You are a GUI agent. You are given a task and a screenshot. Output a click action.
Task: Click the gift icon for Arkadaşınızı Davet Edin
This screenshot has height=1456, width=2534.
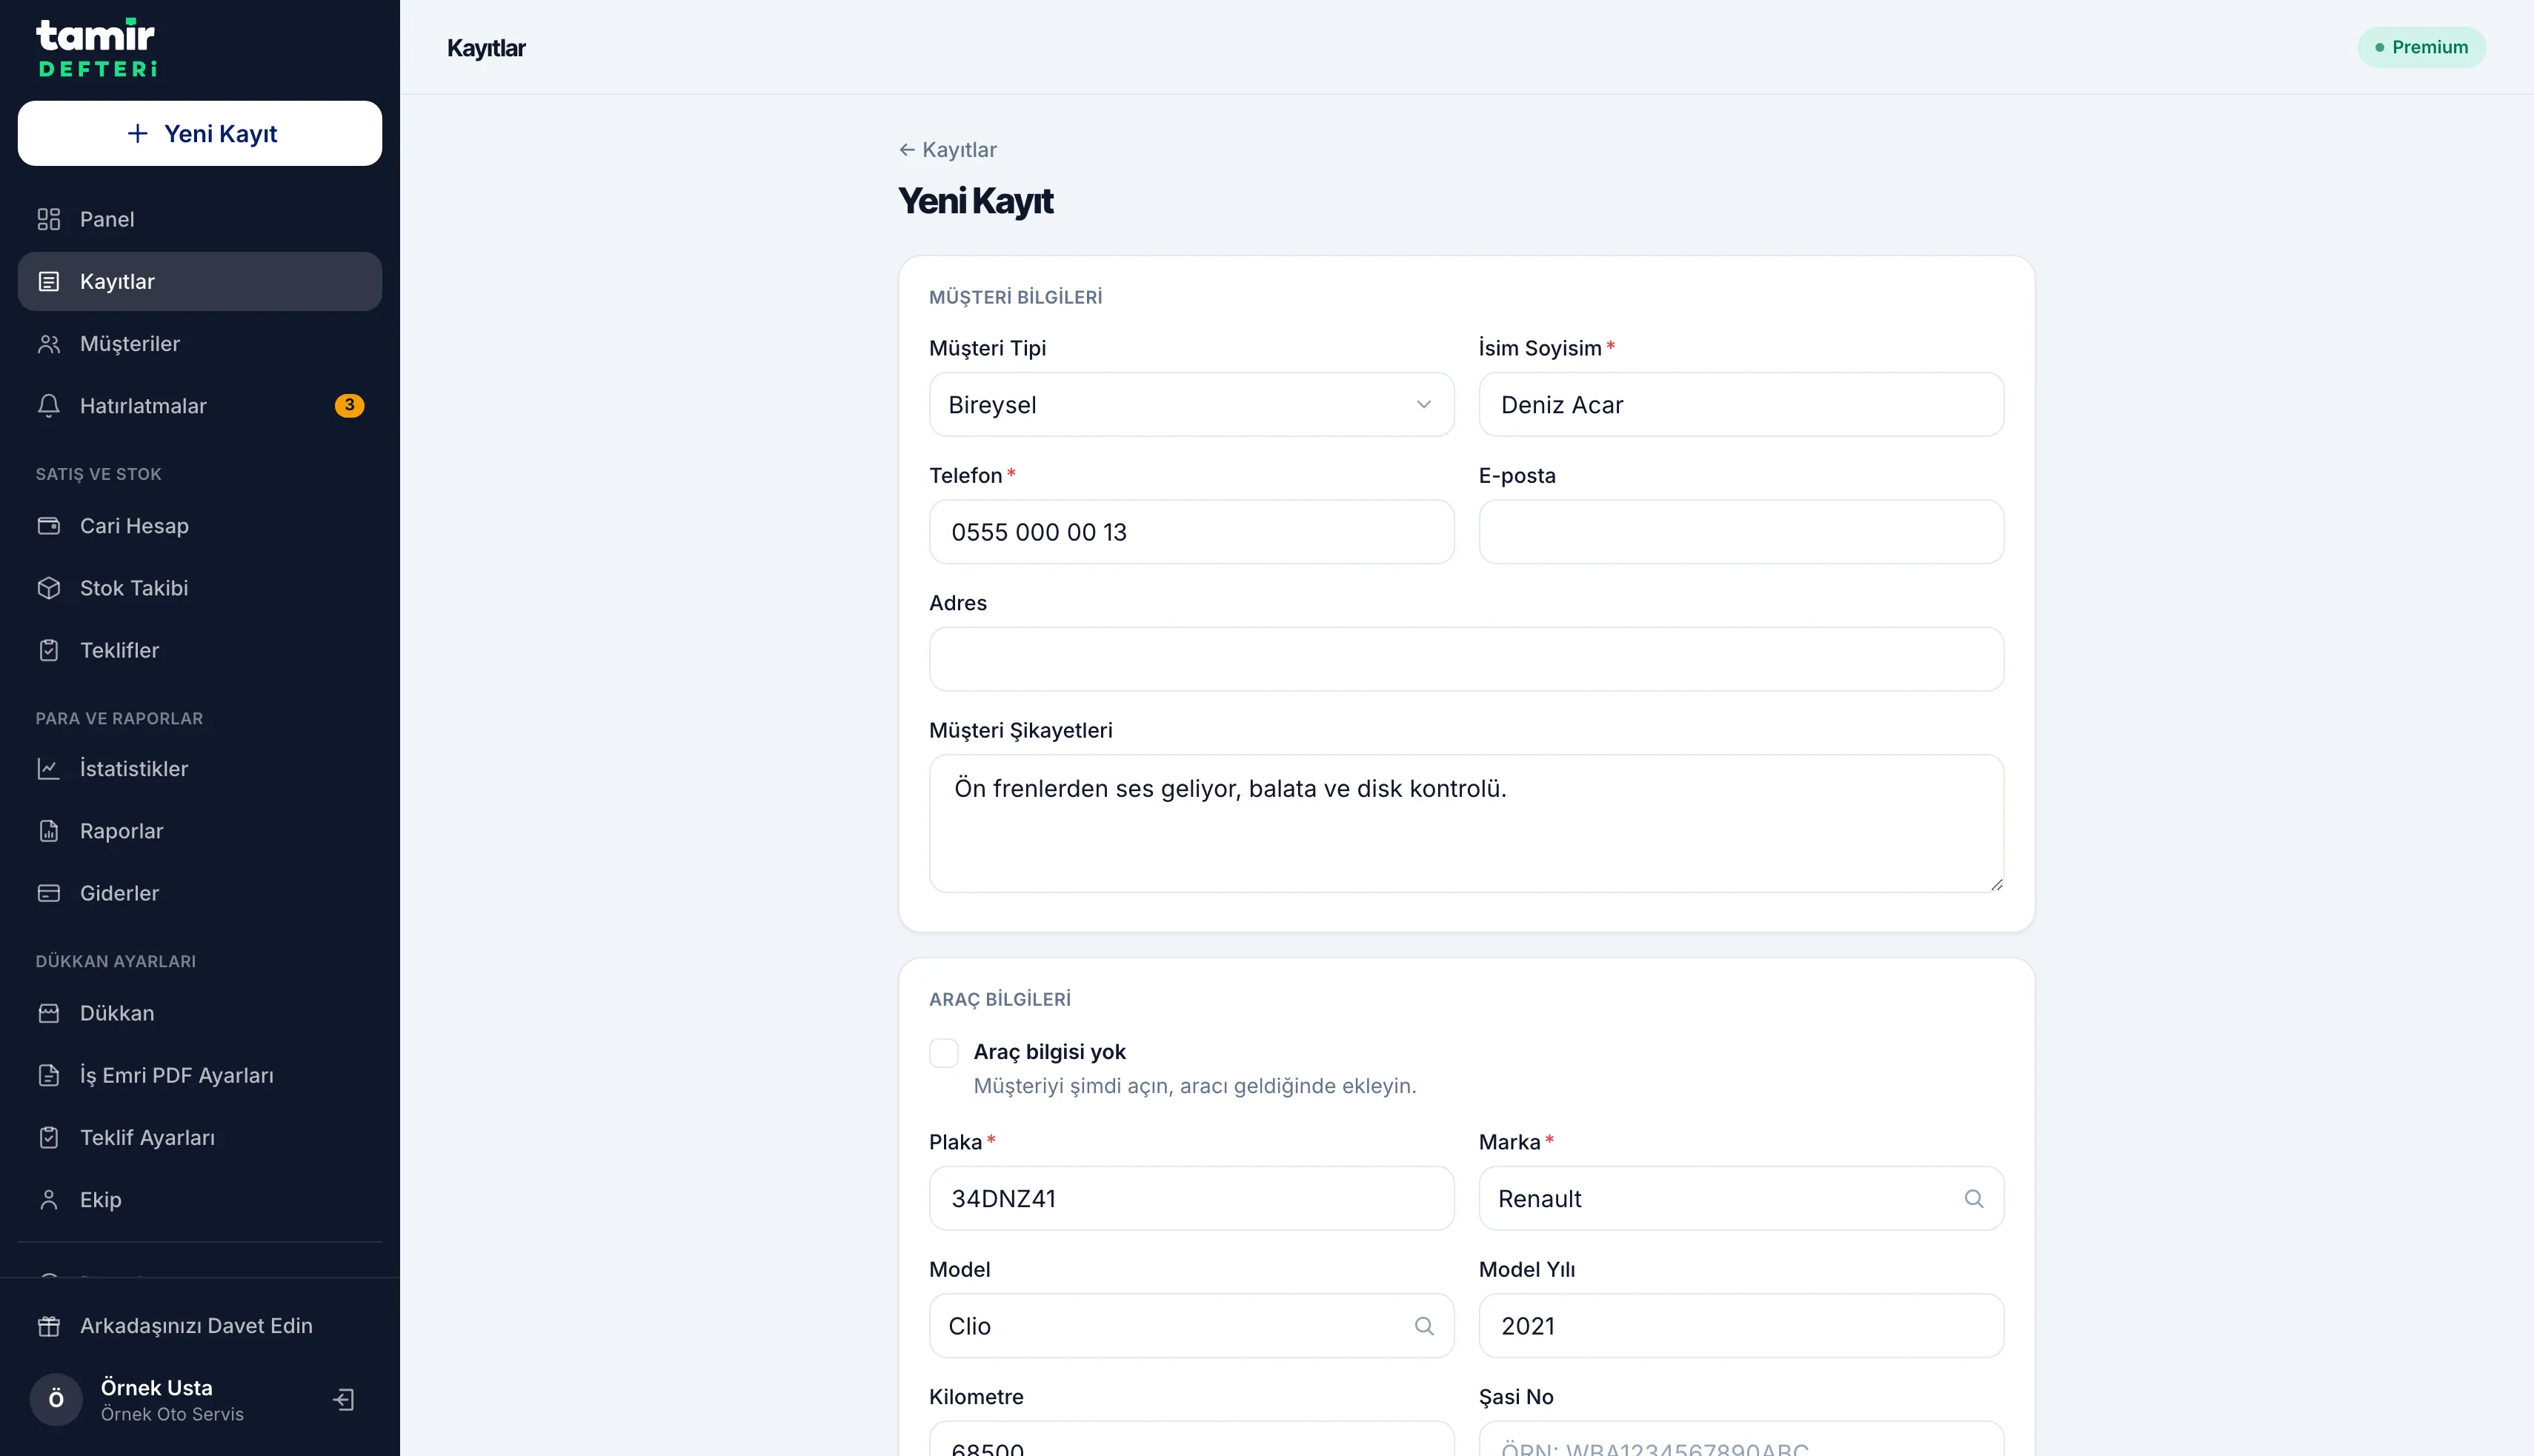(x=48, y=1326)
